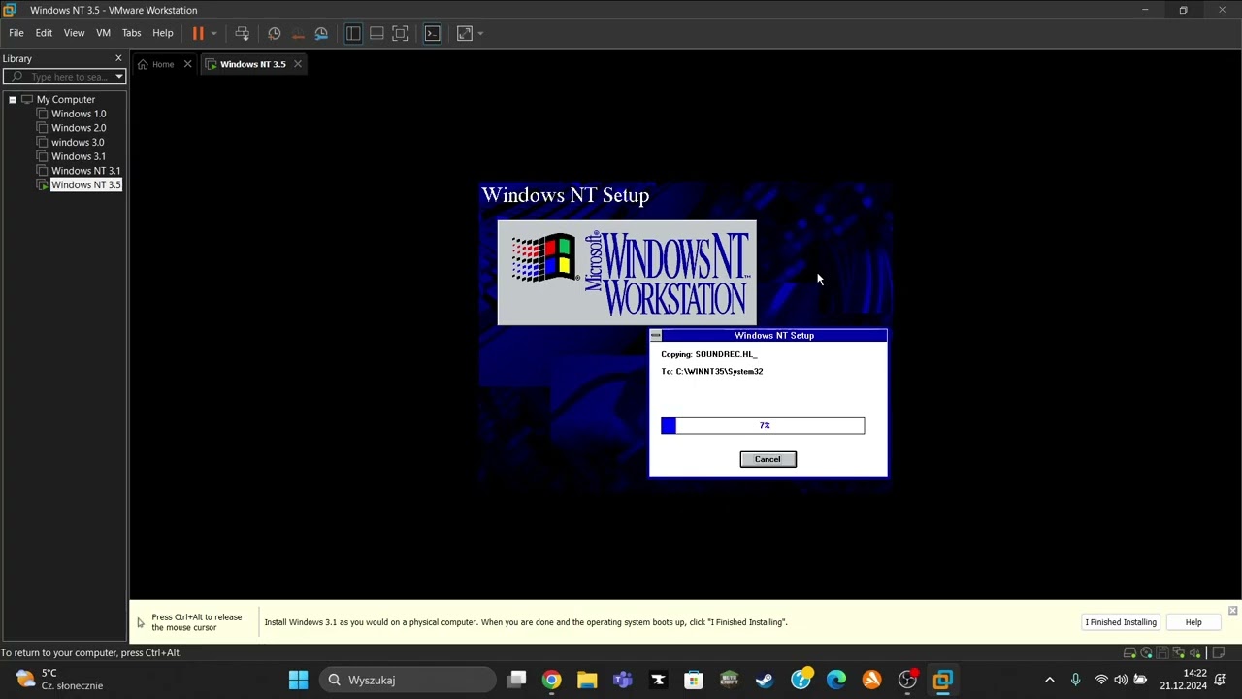Select windows 3.0 in the library
The height and width of the screenshot is (699, 1242).
click(x=78, y=142)
